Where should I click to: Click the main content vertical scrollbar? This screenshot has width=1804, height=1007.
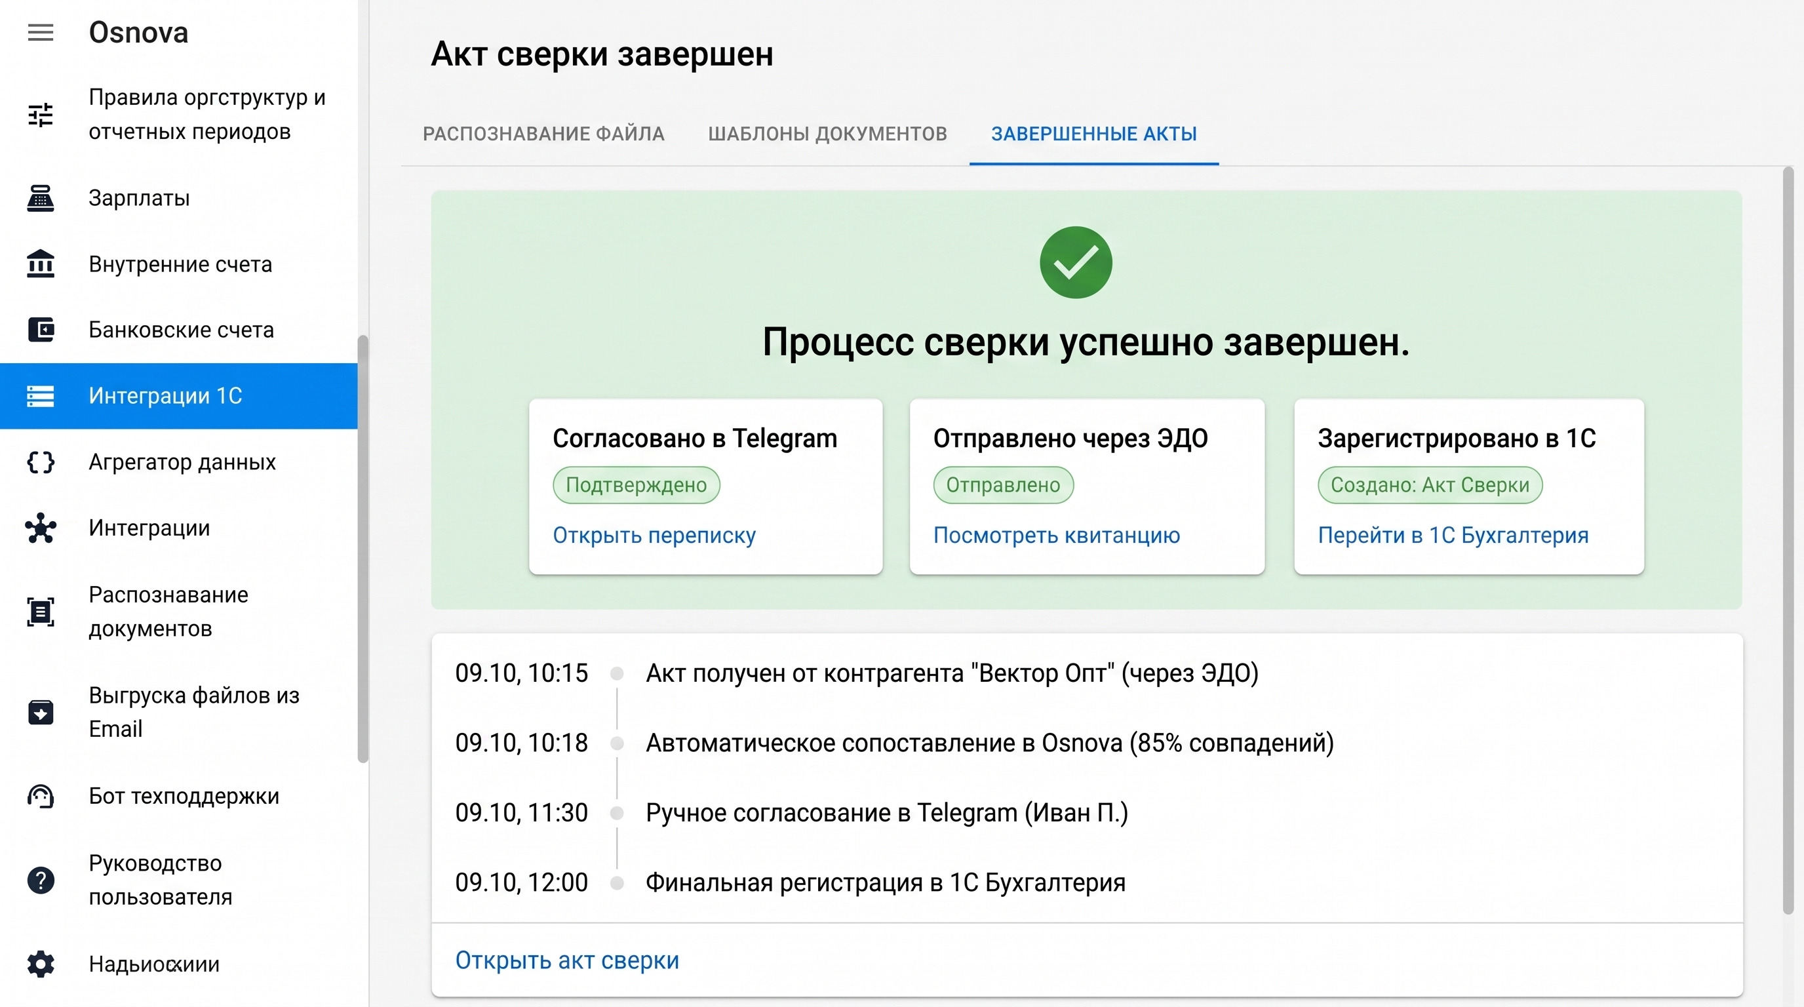point(1788,540)
